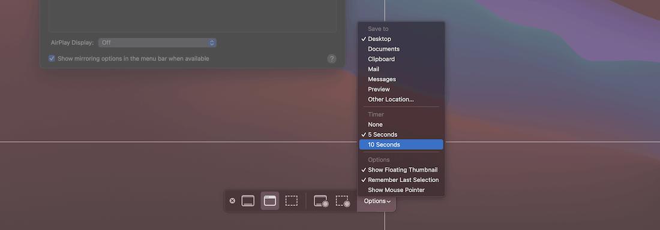
Task: Click the Options dropdown button
Action: click(x=377, y=201)
